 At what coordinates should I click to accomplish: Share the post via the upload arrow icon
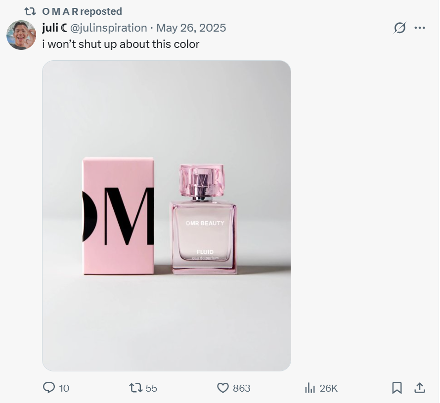(419, 388)
